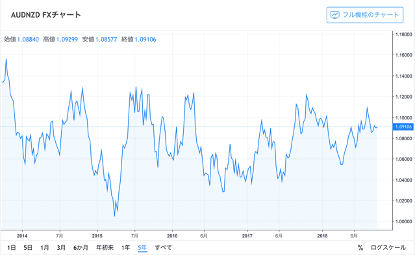The image size is (415, 255).
Task: Select the 5日 time range
Action: [x=28, y=248]
